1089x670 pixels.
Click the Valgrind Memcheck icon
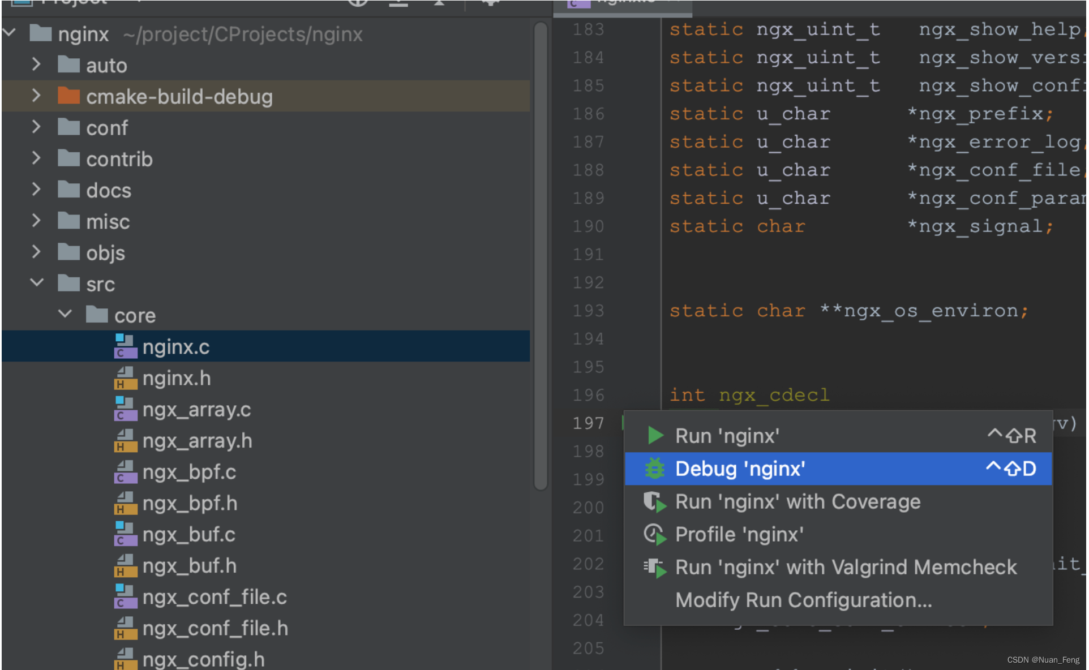(x=655, y=568)
